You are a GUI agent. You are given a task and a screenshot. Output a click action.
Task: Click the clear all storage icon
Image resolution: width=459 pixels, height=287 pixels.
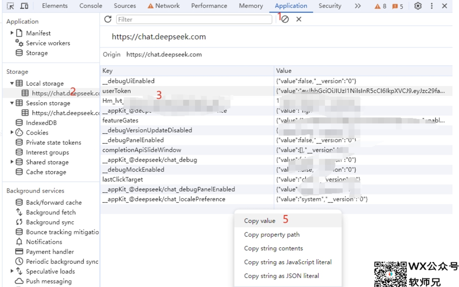[285, 19]
